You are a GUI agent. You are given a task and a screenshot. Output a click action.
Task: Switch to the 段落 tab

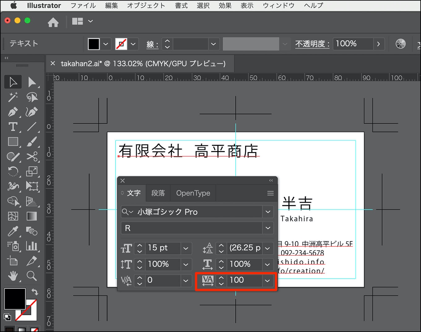click(x=158, y=193)
